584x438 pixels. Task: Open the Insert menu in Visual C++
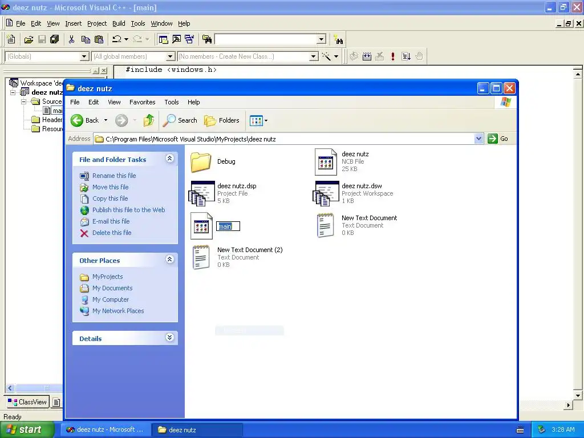(73, 23)
